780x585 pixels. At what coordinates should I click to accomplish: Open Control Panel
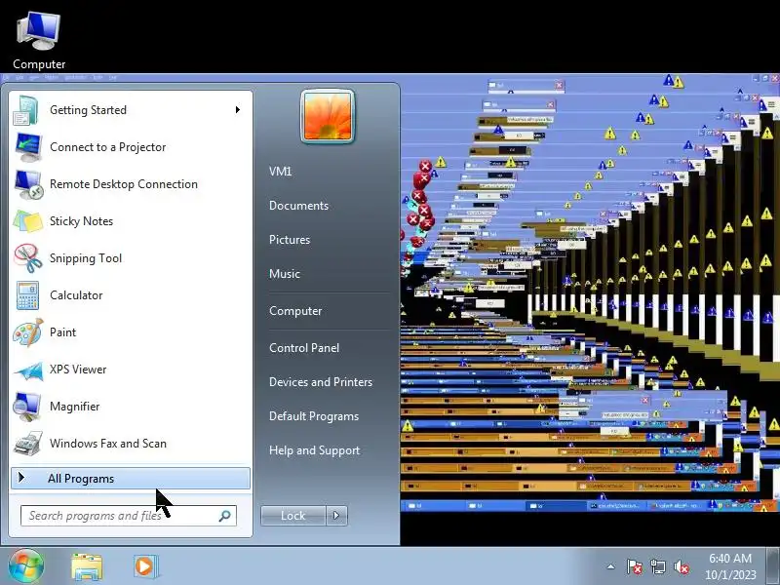pos(304,348)
